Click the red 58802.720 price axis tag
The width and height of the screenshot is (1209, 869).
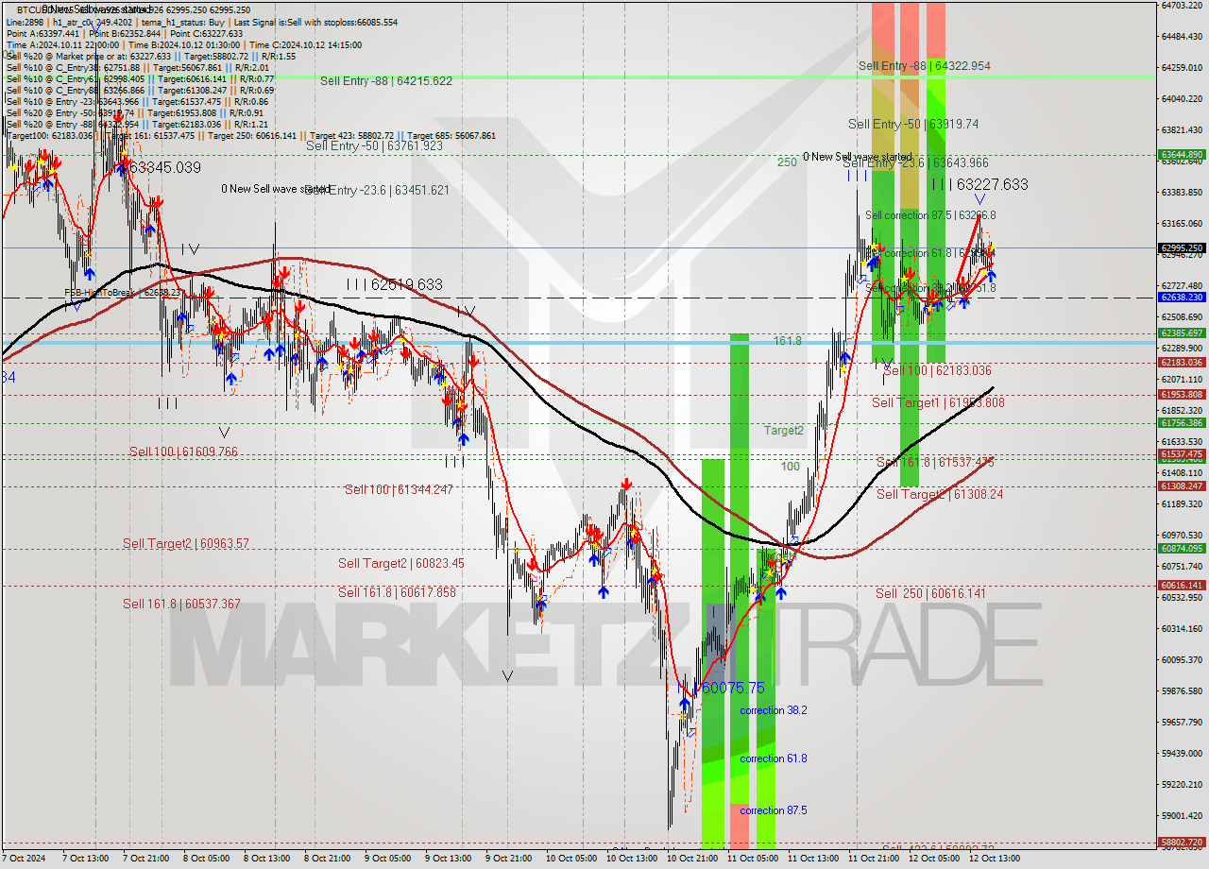(1181, 841)
